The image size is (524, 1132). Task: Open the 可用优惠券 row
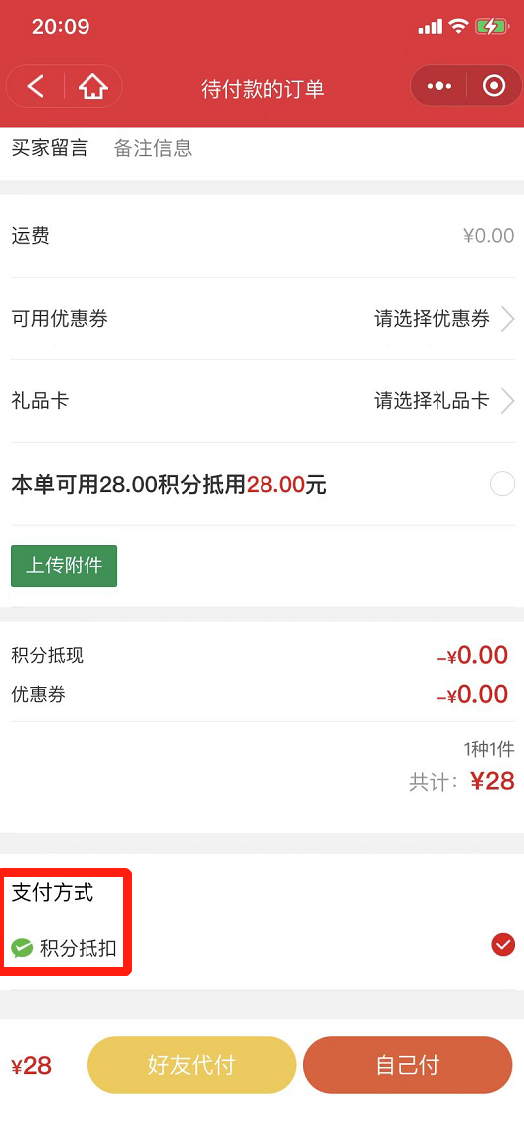click(262, 319)
